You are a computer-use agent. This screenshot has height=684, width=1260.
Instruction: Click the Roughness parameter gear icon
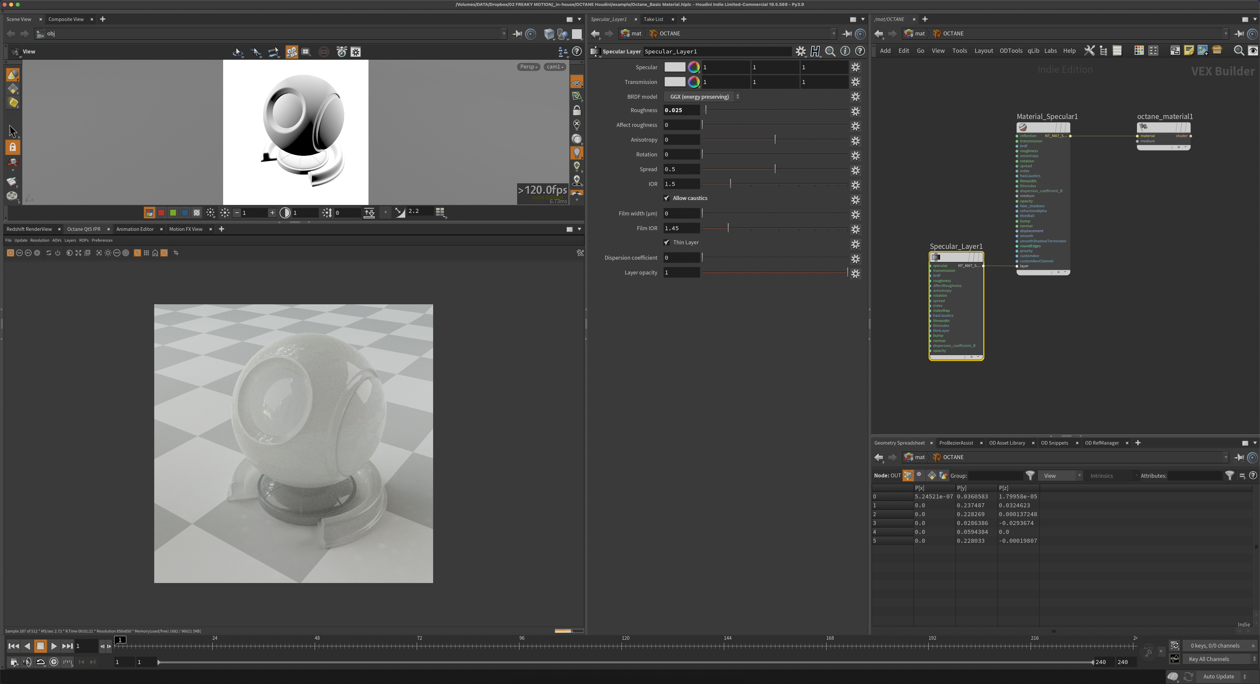tap(855, 111)
